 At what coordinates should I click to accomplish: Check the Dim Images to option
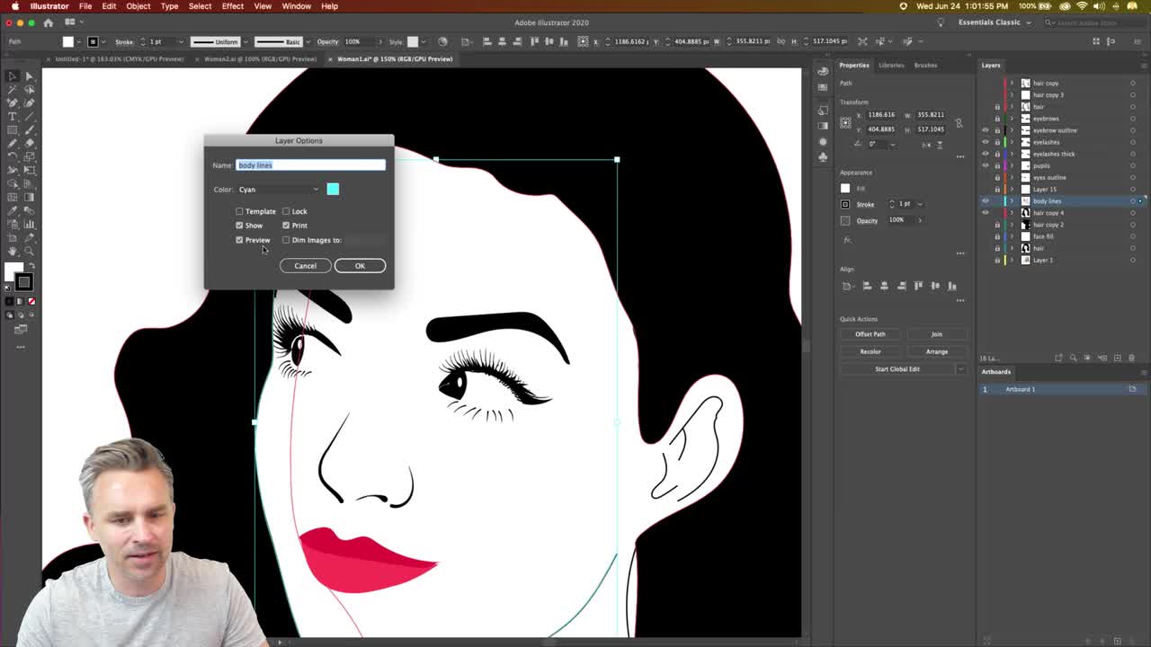(x=286, y=240)
